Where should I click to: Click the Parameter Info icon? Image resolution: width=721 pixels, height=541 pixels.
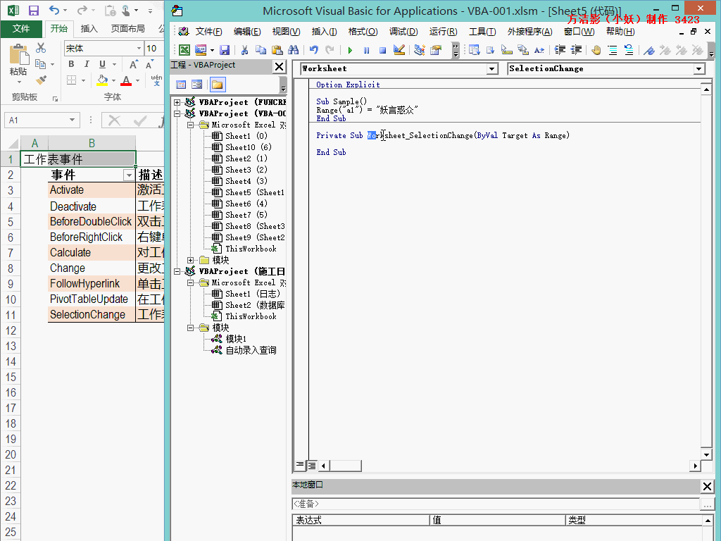pyautogui.click(x=523, y=50)
